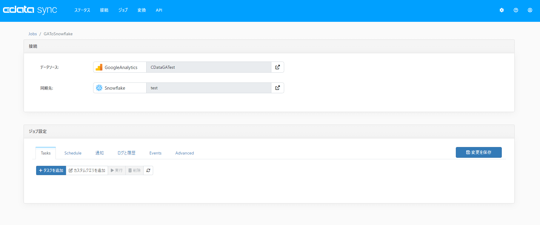Click the CData Sync logo
Image resolution: width=540 pixels, height=225 pixels.
click(30, 10)
